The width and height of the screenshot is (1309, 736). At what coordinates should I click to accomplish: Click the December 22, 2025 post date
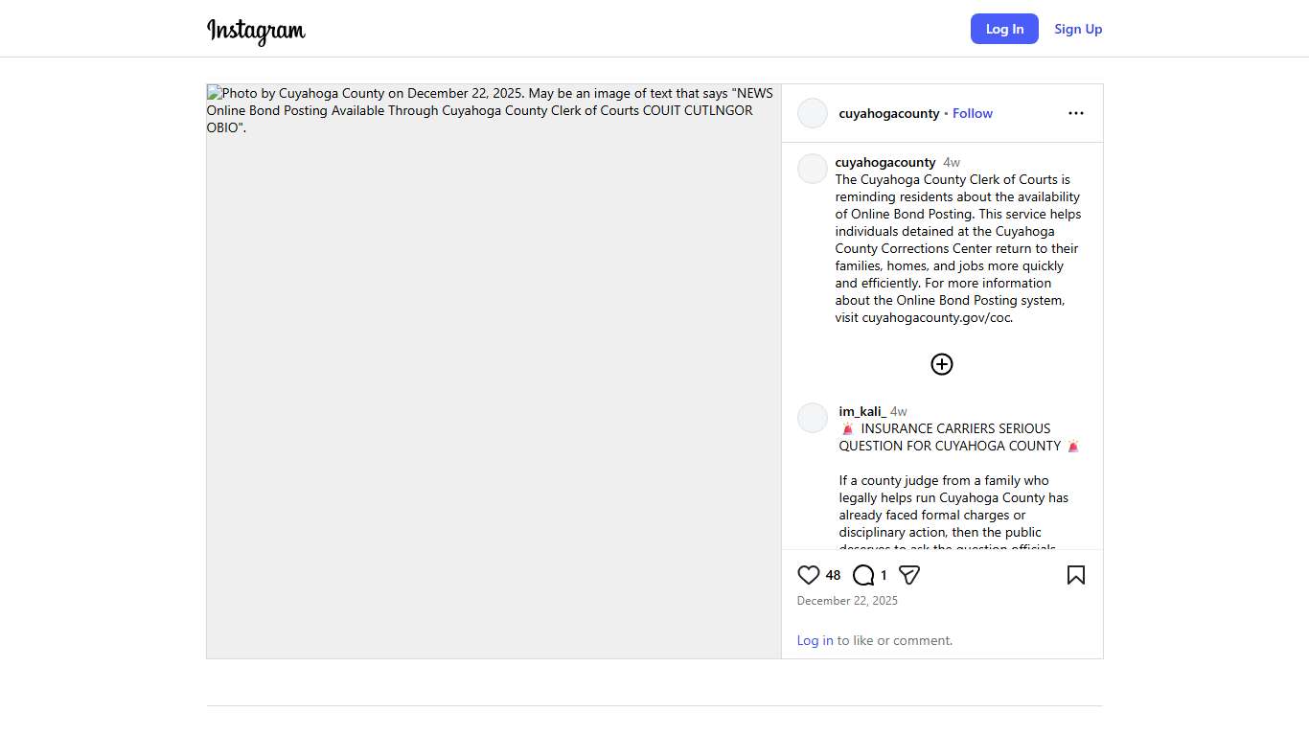847,601
